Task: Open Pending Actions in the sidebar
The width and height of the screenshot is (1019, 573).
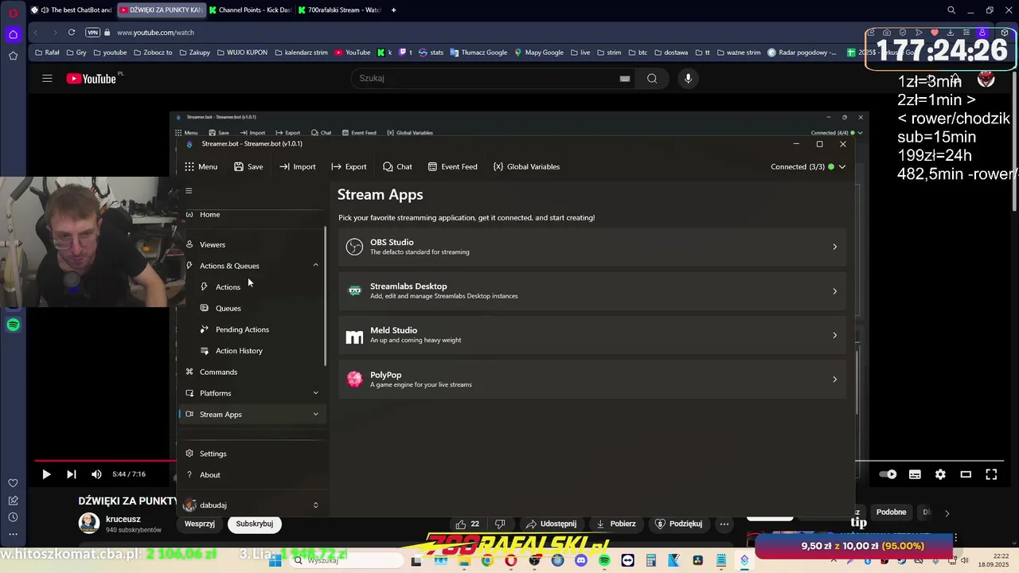Action: click(x=242, y=329)
